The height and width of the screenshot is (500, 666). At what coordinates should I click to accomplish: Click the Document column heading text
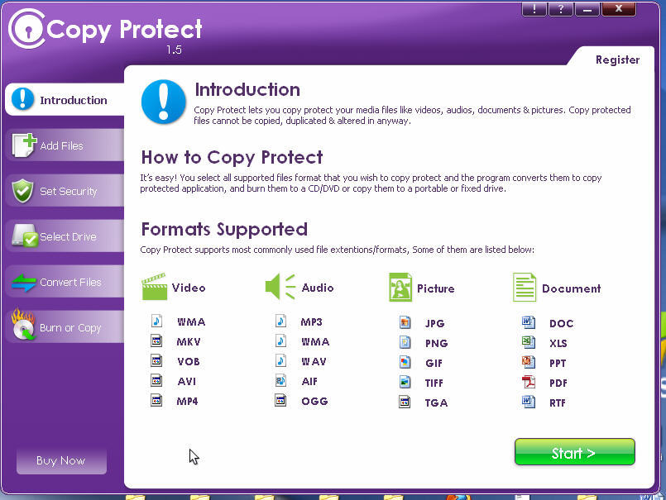pos(572,288)
